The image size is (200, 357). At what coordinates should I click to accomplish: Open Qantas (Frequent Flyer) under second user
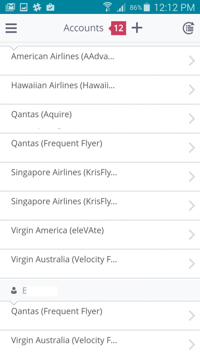[x=100, y=316]
